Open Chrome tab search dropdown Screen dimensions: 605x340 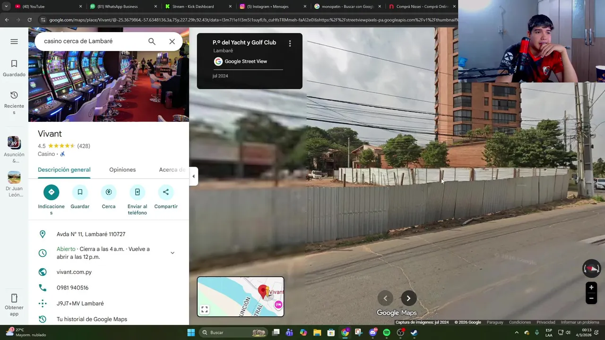(x=6, y=7)
